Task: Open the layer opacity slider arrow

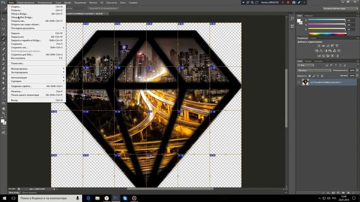Action: pos(357,71)
